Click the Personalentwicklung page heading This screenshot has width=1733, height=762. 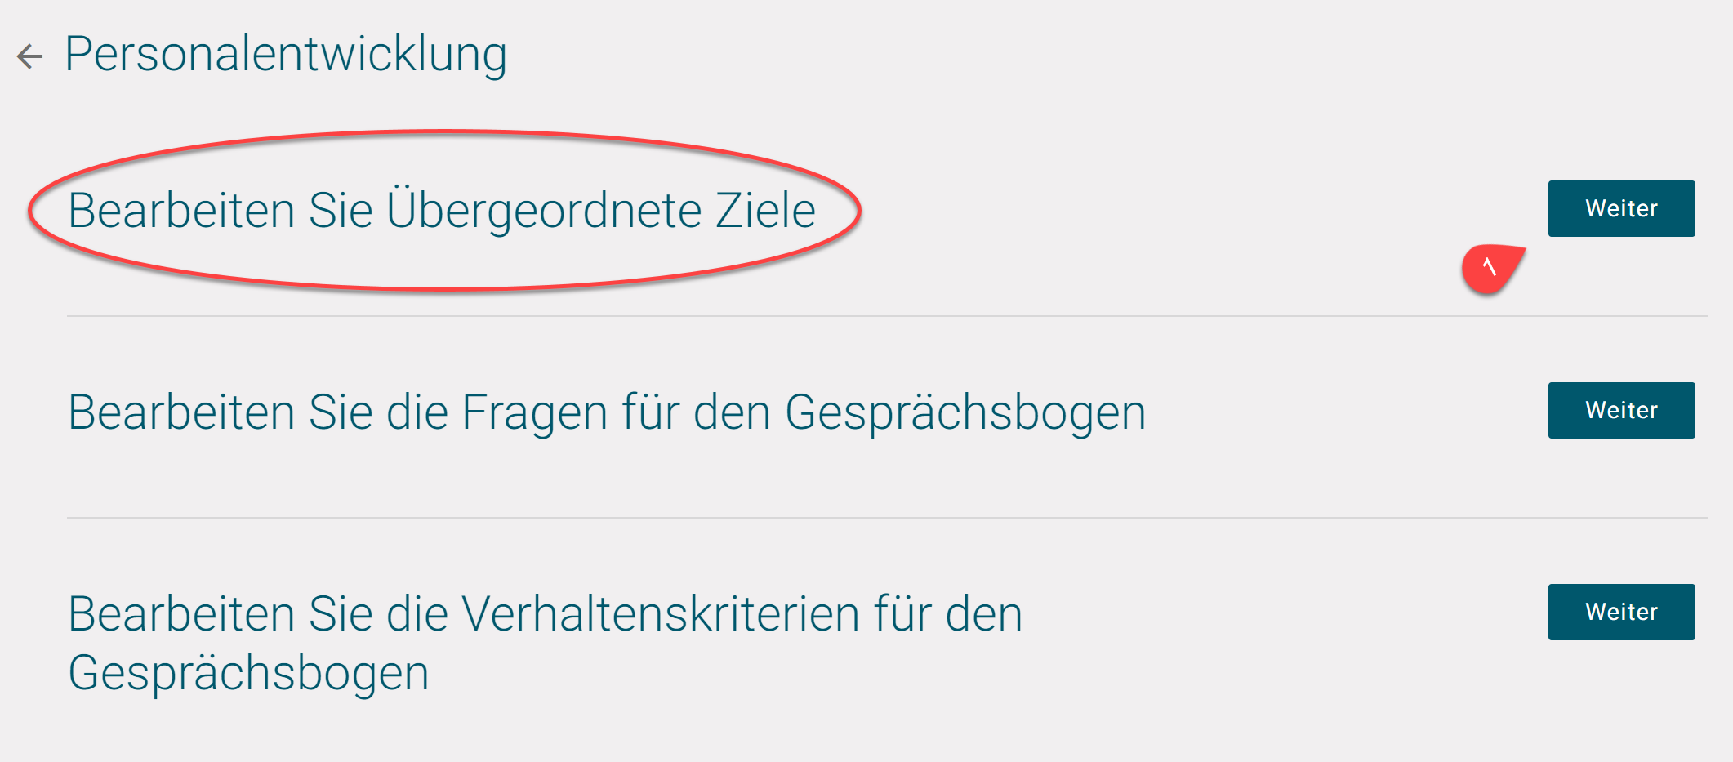tap(286, 54)
